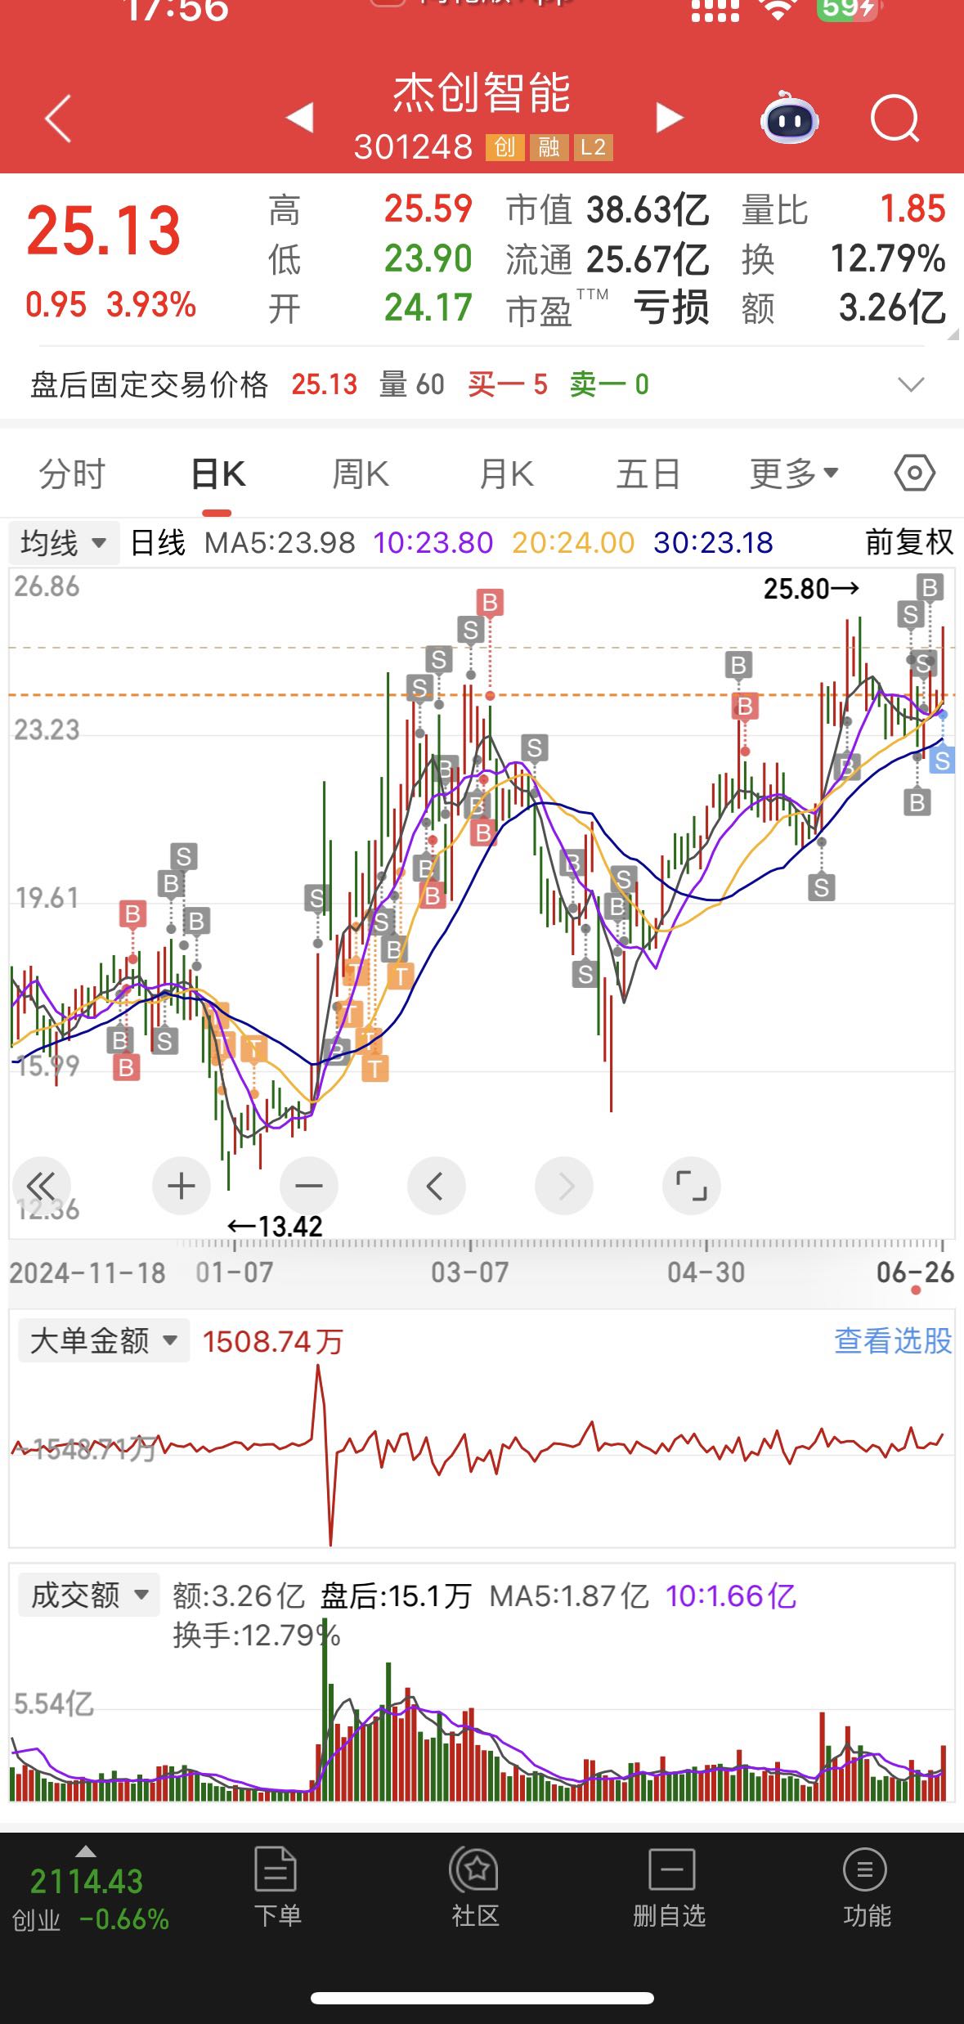Open fullscreen chart view
This screenshot has height=2024, width=964.
691,1185
